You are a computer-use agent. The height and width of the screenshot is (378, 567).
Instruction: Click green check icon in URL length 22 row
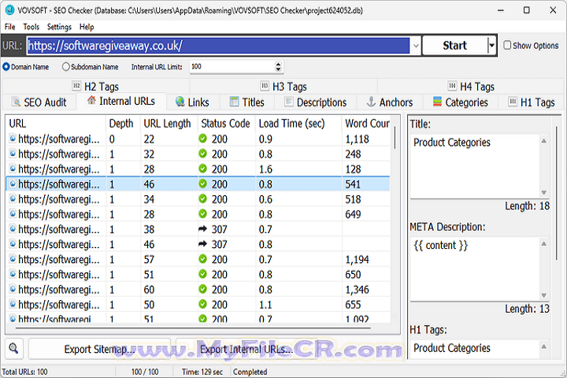pyautogui.click(x=202, y=139)
